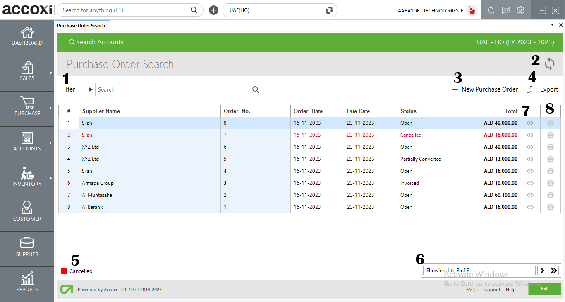Click the branch switch icon beside UAE(HO)

pyautogui.click(x=329, y=10)
